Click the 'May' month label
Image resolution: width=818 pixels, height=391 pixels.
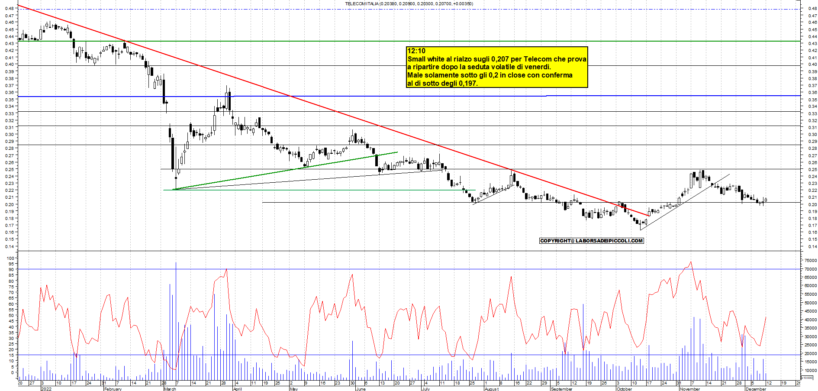click(x=294, y=389)
